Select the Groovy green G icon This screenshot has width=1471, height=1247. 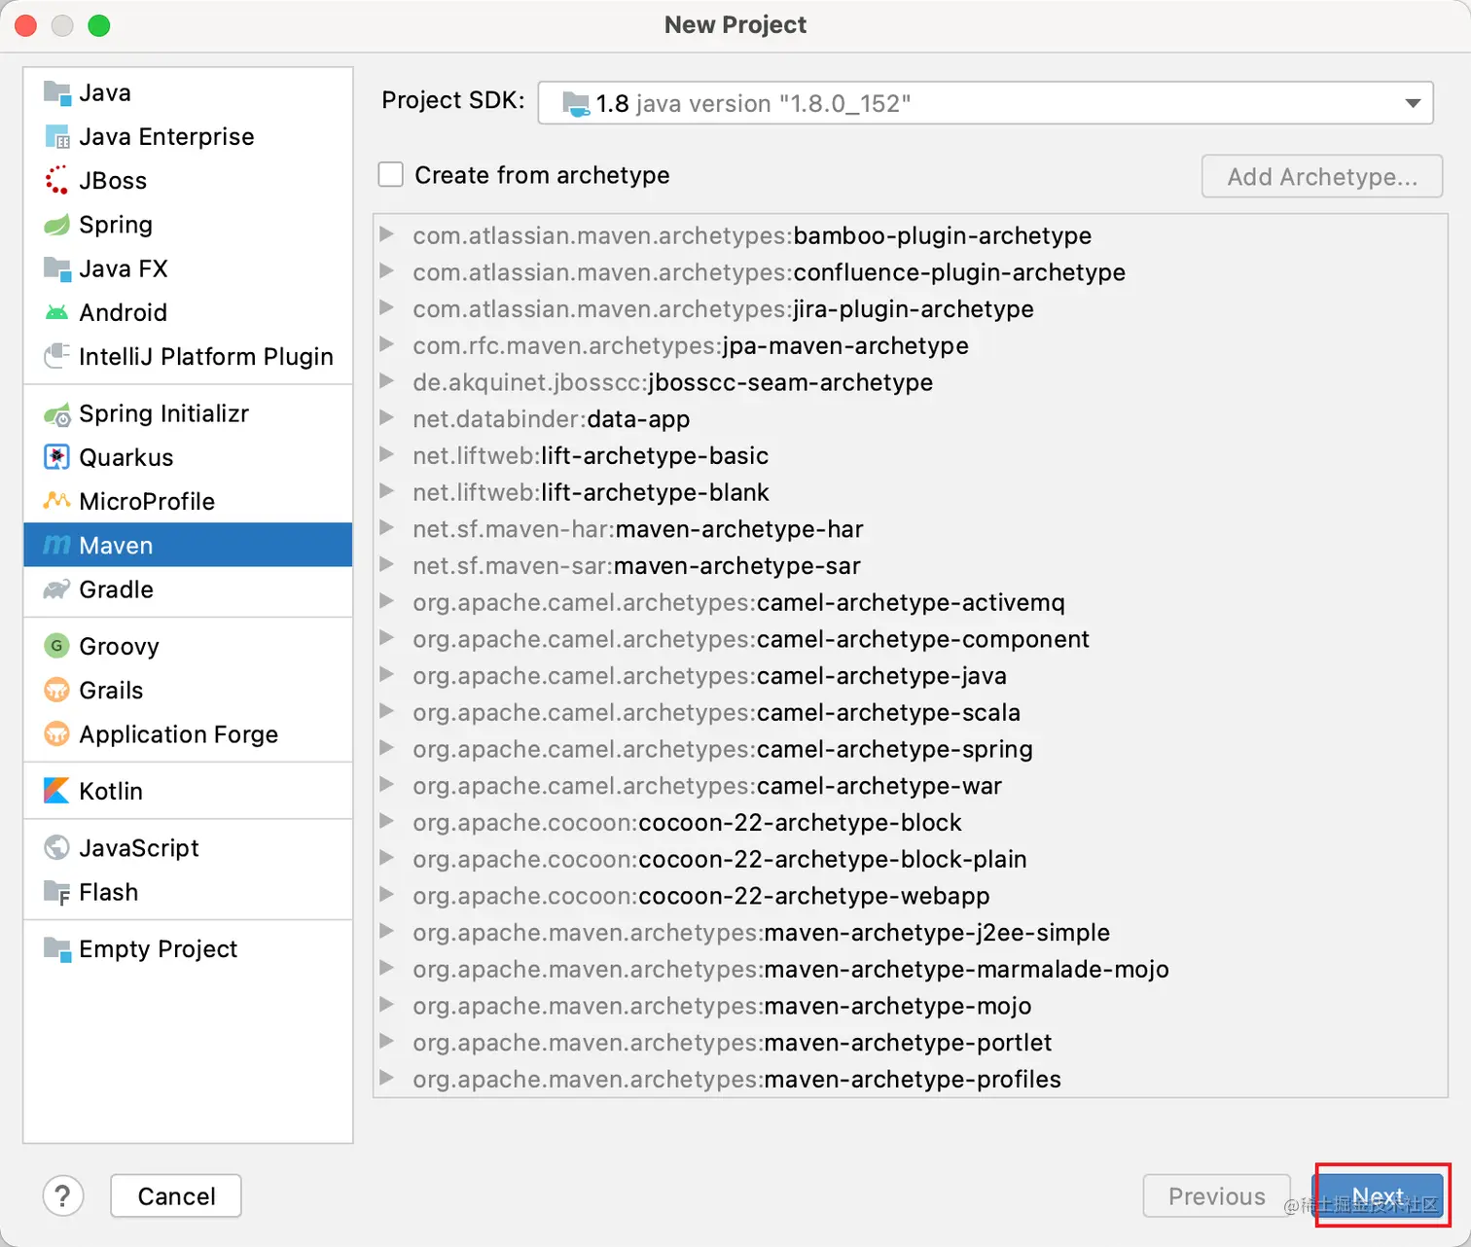57,646
